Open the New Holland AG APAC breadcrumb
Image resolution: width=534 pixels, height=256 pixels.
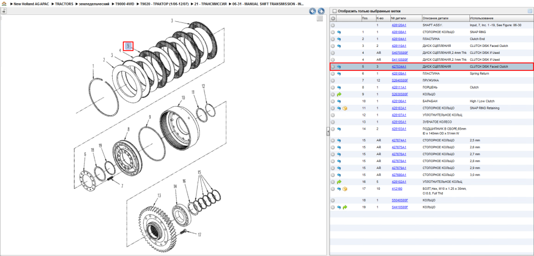tap(32, 4)
